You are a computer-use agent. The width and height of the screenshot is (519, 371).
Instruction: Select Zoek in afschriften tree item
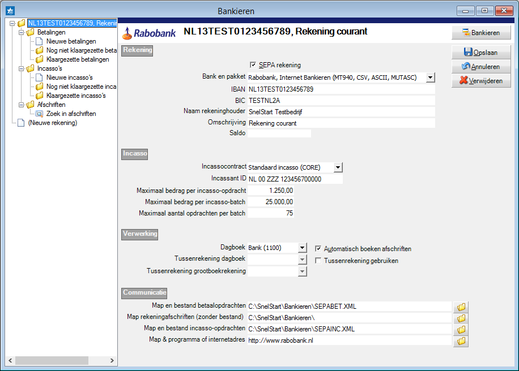(x=71, y=114)
